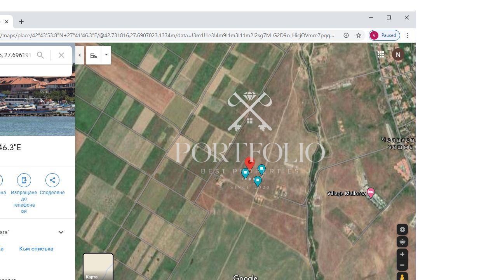Open the Paused profile button
500x280 pixels.
pos(384,35)
